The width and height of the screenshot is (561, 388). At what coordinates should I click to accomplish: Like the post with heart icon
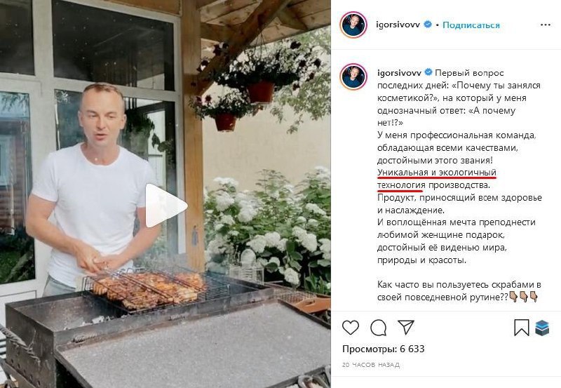pyautogui.click(x=351, y=327)
